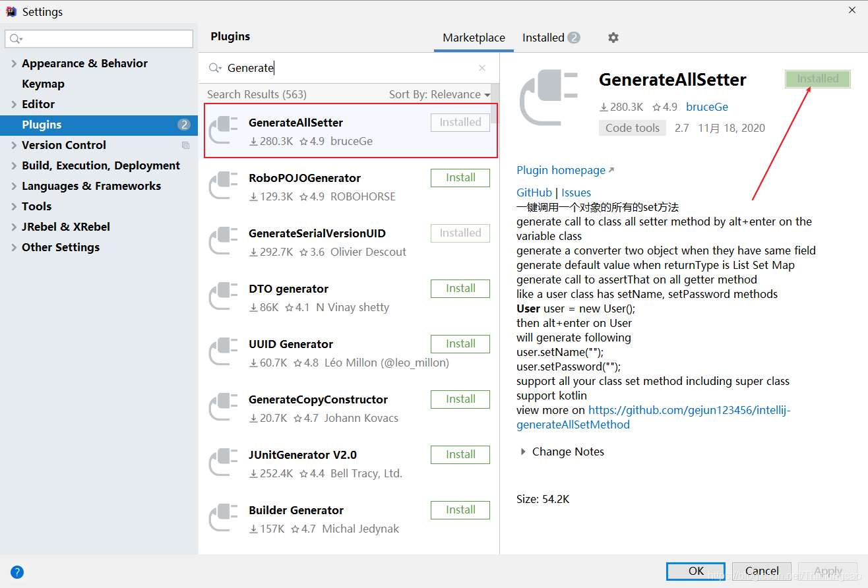The height and width of the screenshot is (588, 868).
Task: Expand the Tools settings node
Action: coord(15,206)
